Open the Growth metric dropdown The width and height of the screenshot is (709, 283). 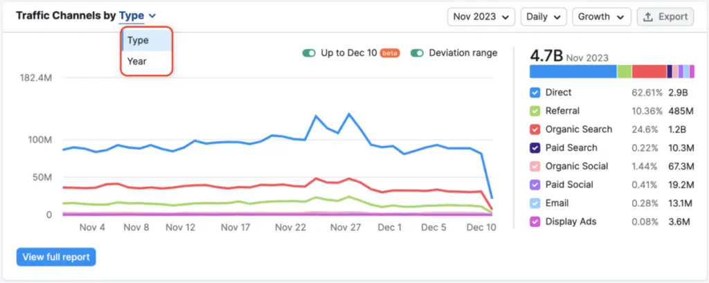click(x=601, y=17)
